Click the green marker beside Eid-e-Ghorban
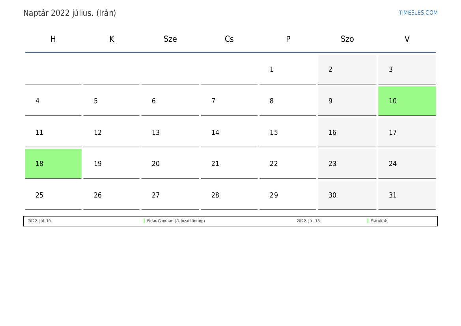This screenshot has width=461, height=326. pos(144,221)
